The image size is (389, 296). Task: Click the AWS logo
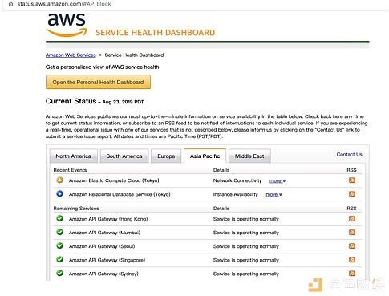(x=67, y=25)
